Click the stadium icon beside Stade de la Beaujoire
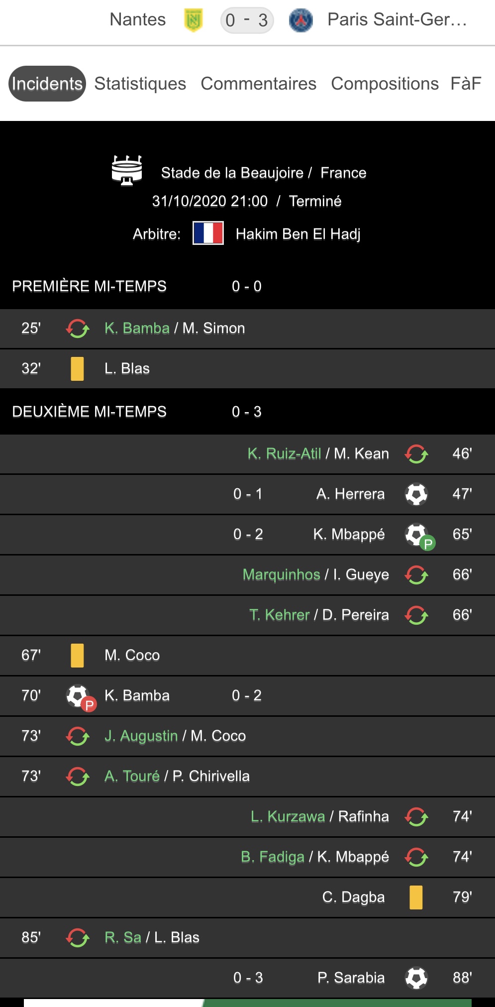495x1007 pixels. pos(127,170)
